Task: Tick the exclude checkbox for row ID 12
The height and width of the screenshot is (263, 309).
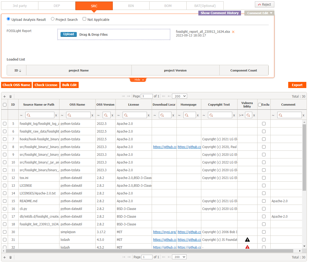Action: point(264,178)
